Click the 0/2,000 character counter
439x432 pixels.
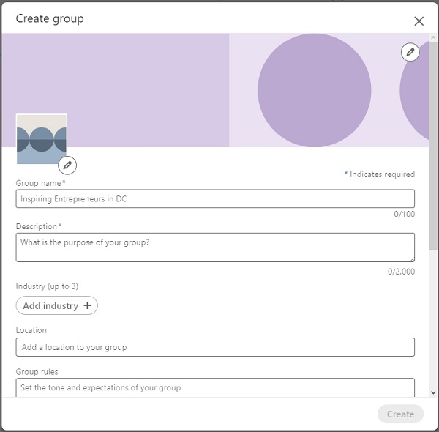pos(401,272)
